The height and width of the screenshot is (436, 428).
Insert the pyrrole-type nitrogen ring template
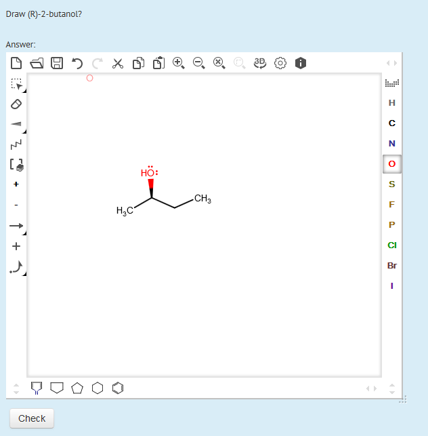[37, 388]
